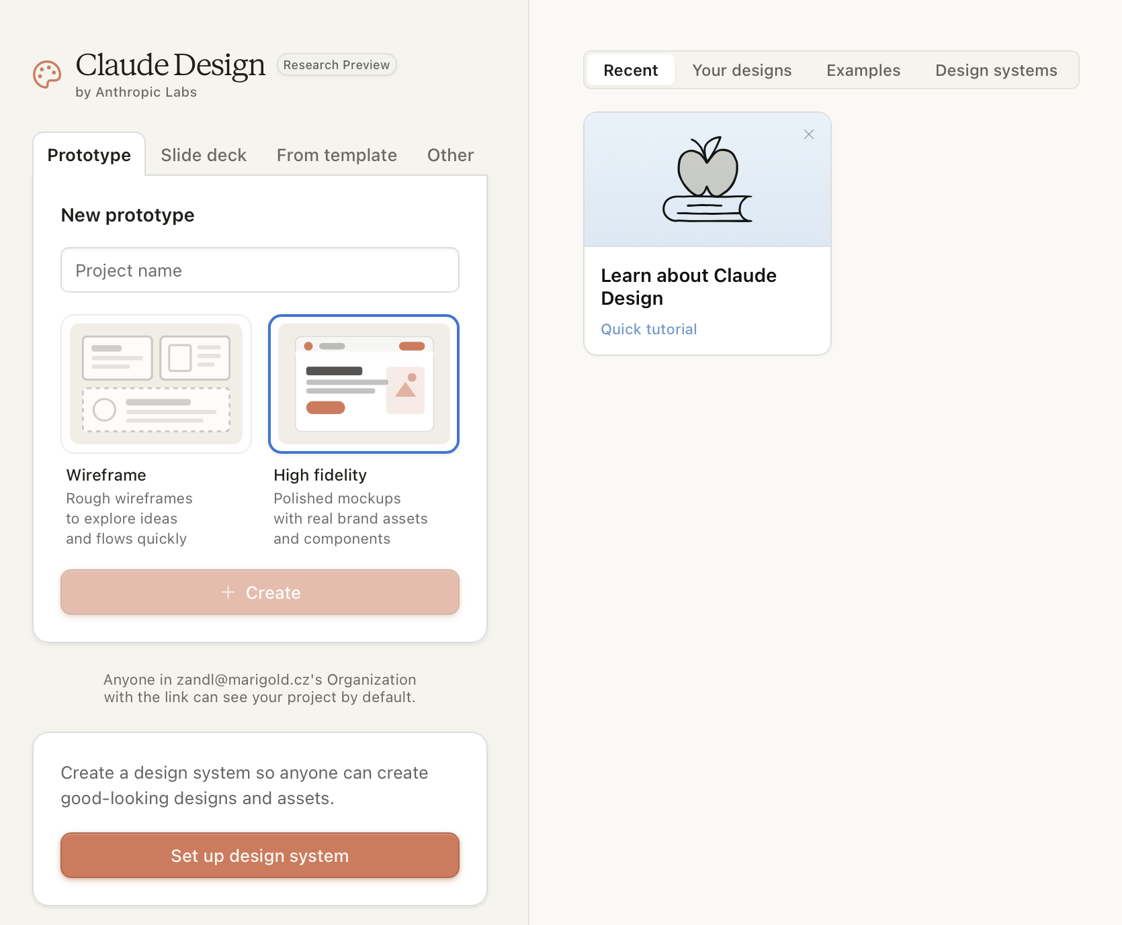Click the Claude Design palette logo icon
The image size is (1122, 925).
(x=47, y=75)
